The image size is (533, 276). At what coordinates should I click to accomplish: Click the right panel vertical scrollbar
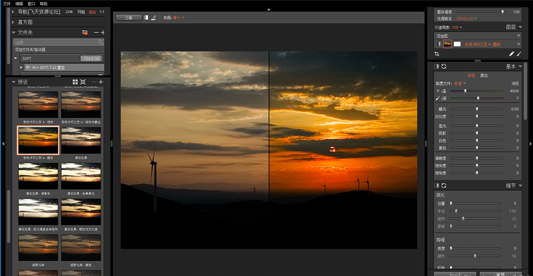(x=526, y=91)
